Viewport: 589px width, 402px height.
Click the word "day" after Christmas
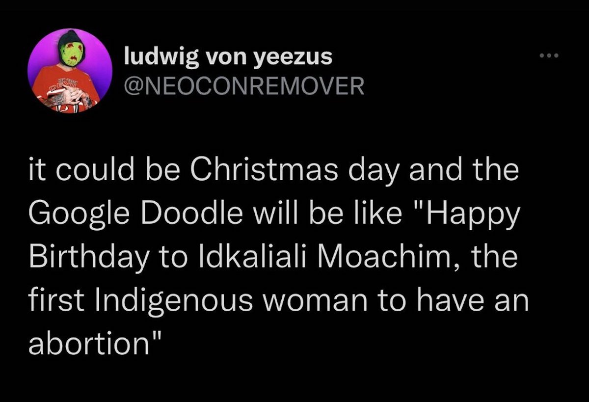pos(378,170)
